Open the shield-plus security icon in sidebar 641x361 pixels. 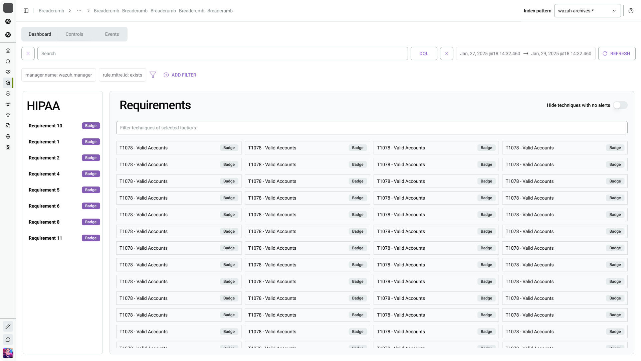click(8, 94)
